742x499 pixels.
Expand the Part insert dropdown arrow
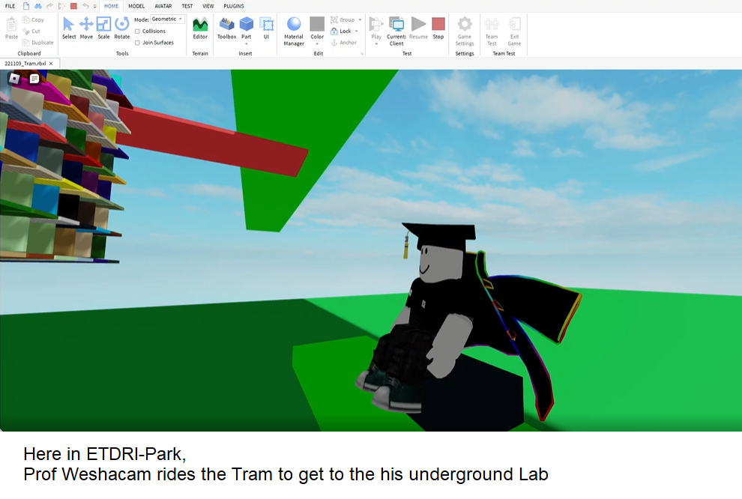pyautogui.click(x=246, y=44)
